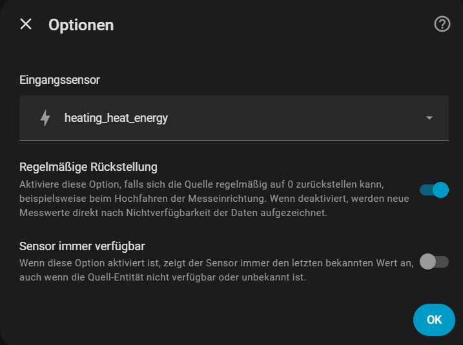The width and height of the screenshot is (463, 345).
Task: Close the Optionen dialog with the X icon
Action: 26,25
